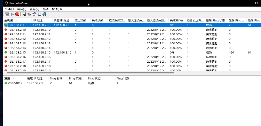
Task: Click the Copy selected items icon
Action: click(x=29, y=15)
